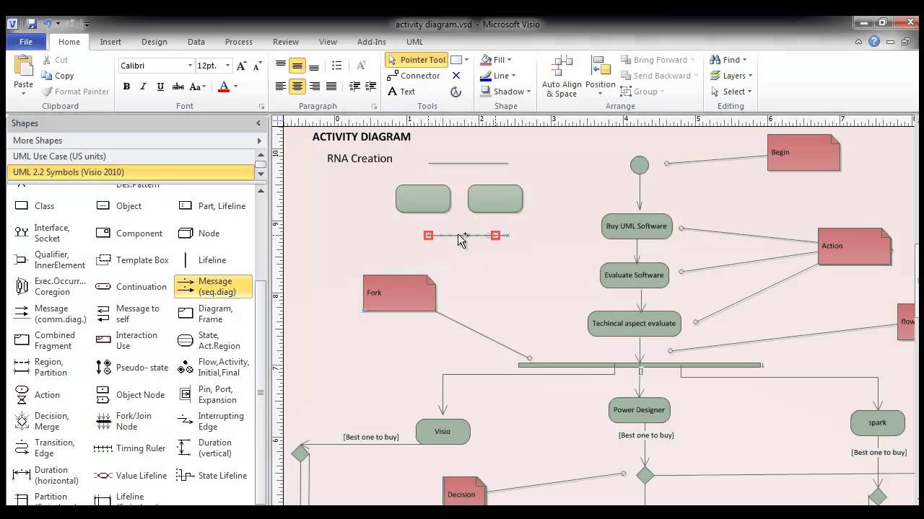Click the font color A swatch
Image resolution: width=924 pixels, height=519 pixels.
224,86
